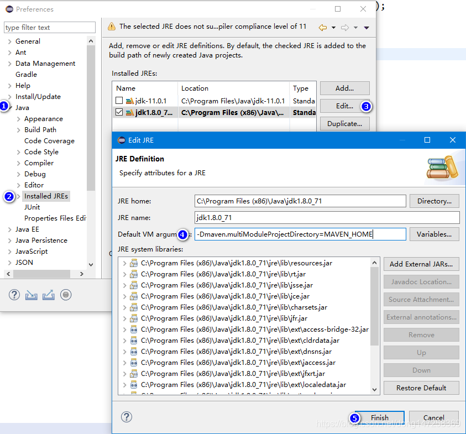Open the Forward history dropdown arrow
The image size is (466, 434).
point(355,28)
